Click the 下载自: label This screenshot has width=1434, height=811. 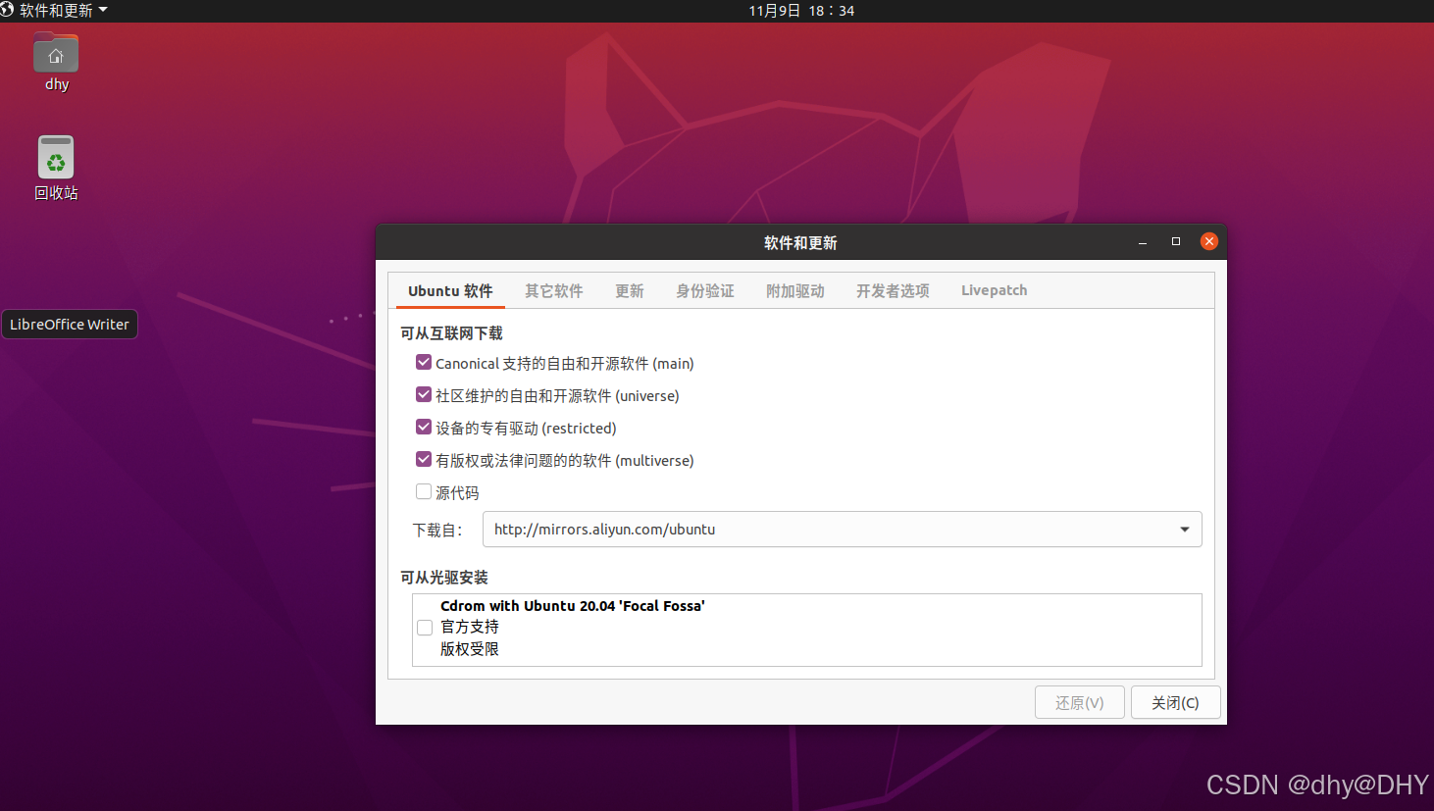click(437, 531)
